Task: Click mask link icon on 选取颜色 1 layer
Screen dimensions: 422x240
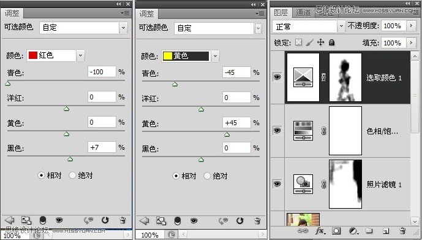Action: tap(324, 77)
